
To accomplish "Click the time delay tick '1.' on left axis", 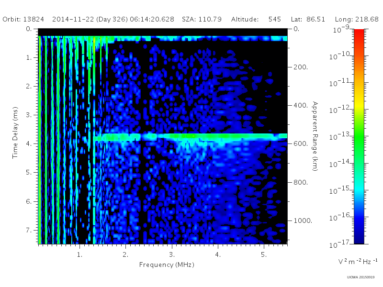I will (29, 57).
